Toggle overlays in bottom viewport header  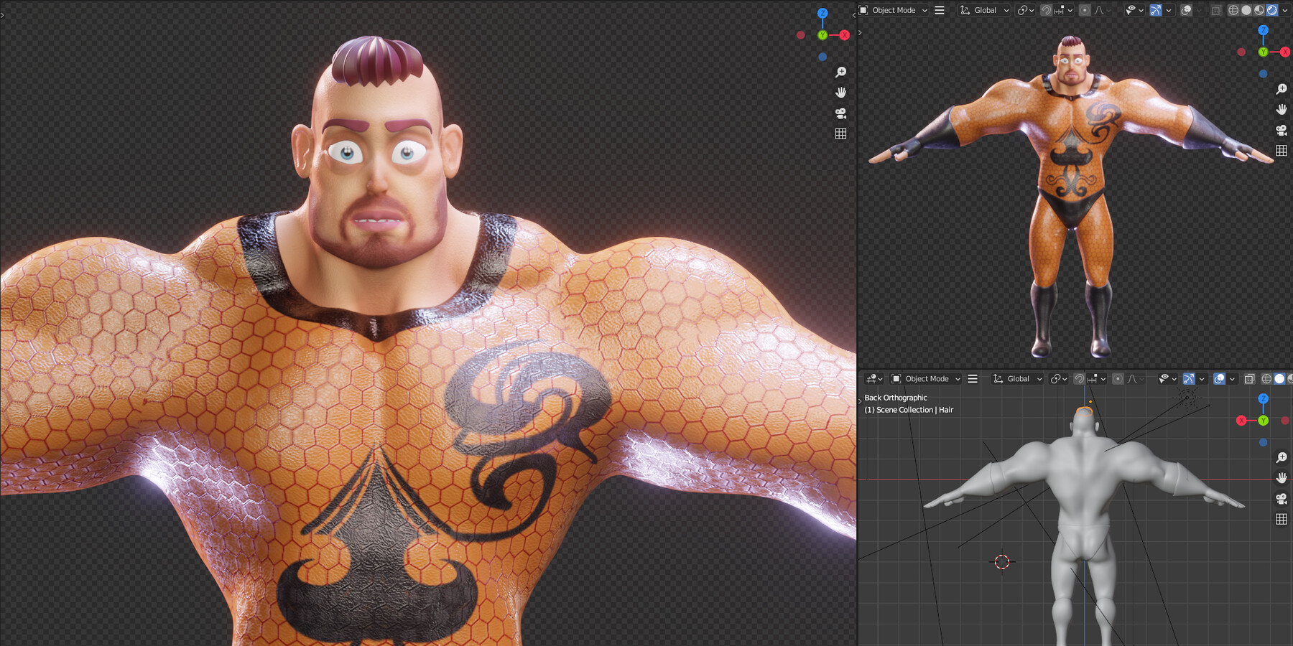pyautogui.click(x=1219, y=378)
